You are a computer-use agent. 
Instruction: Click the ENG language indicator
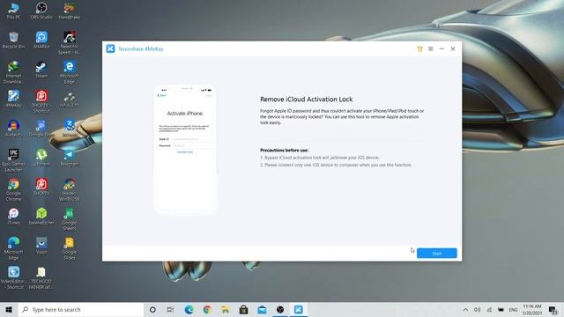pyautogui.click(x=513, y=309)
